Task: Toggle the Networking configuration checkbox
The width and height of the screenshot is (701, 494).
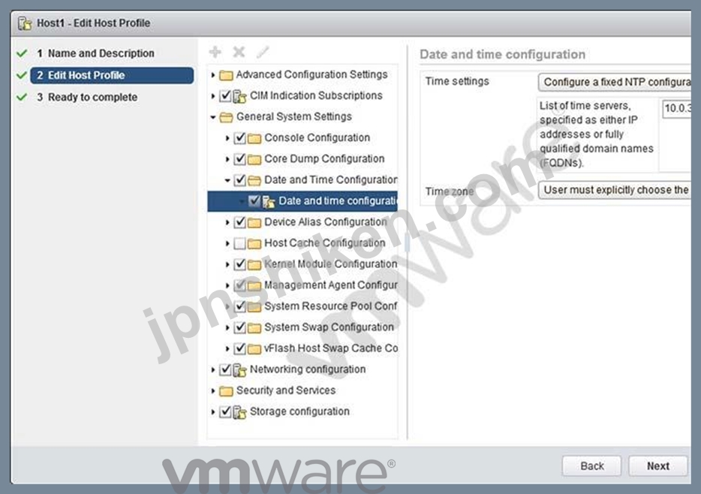Action: (x=226, y=369)
